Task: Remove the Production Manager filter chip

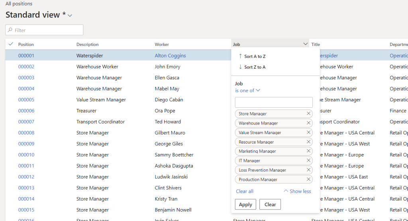Action: [308, 179]
